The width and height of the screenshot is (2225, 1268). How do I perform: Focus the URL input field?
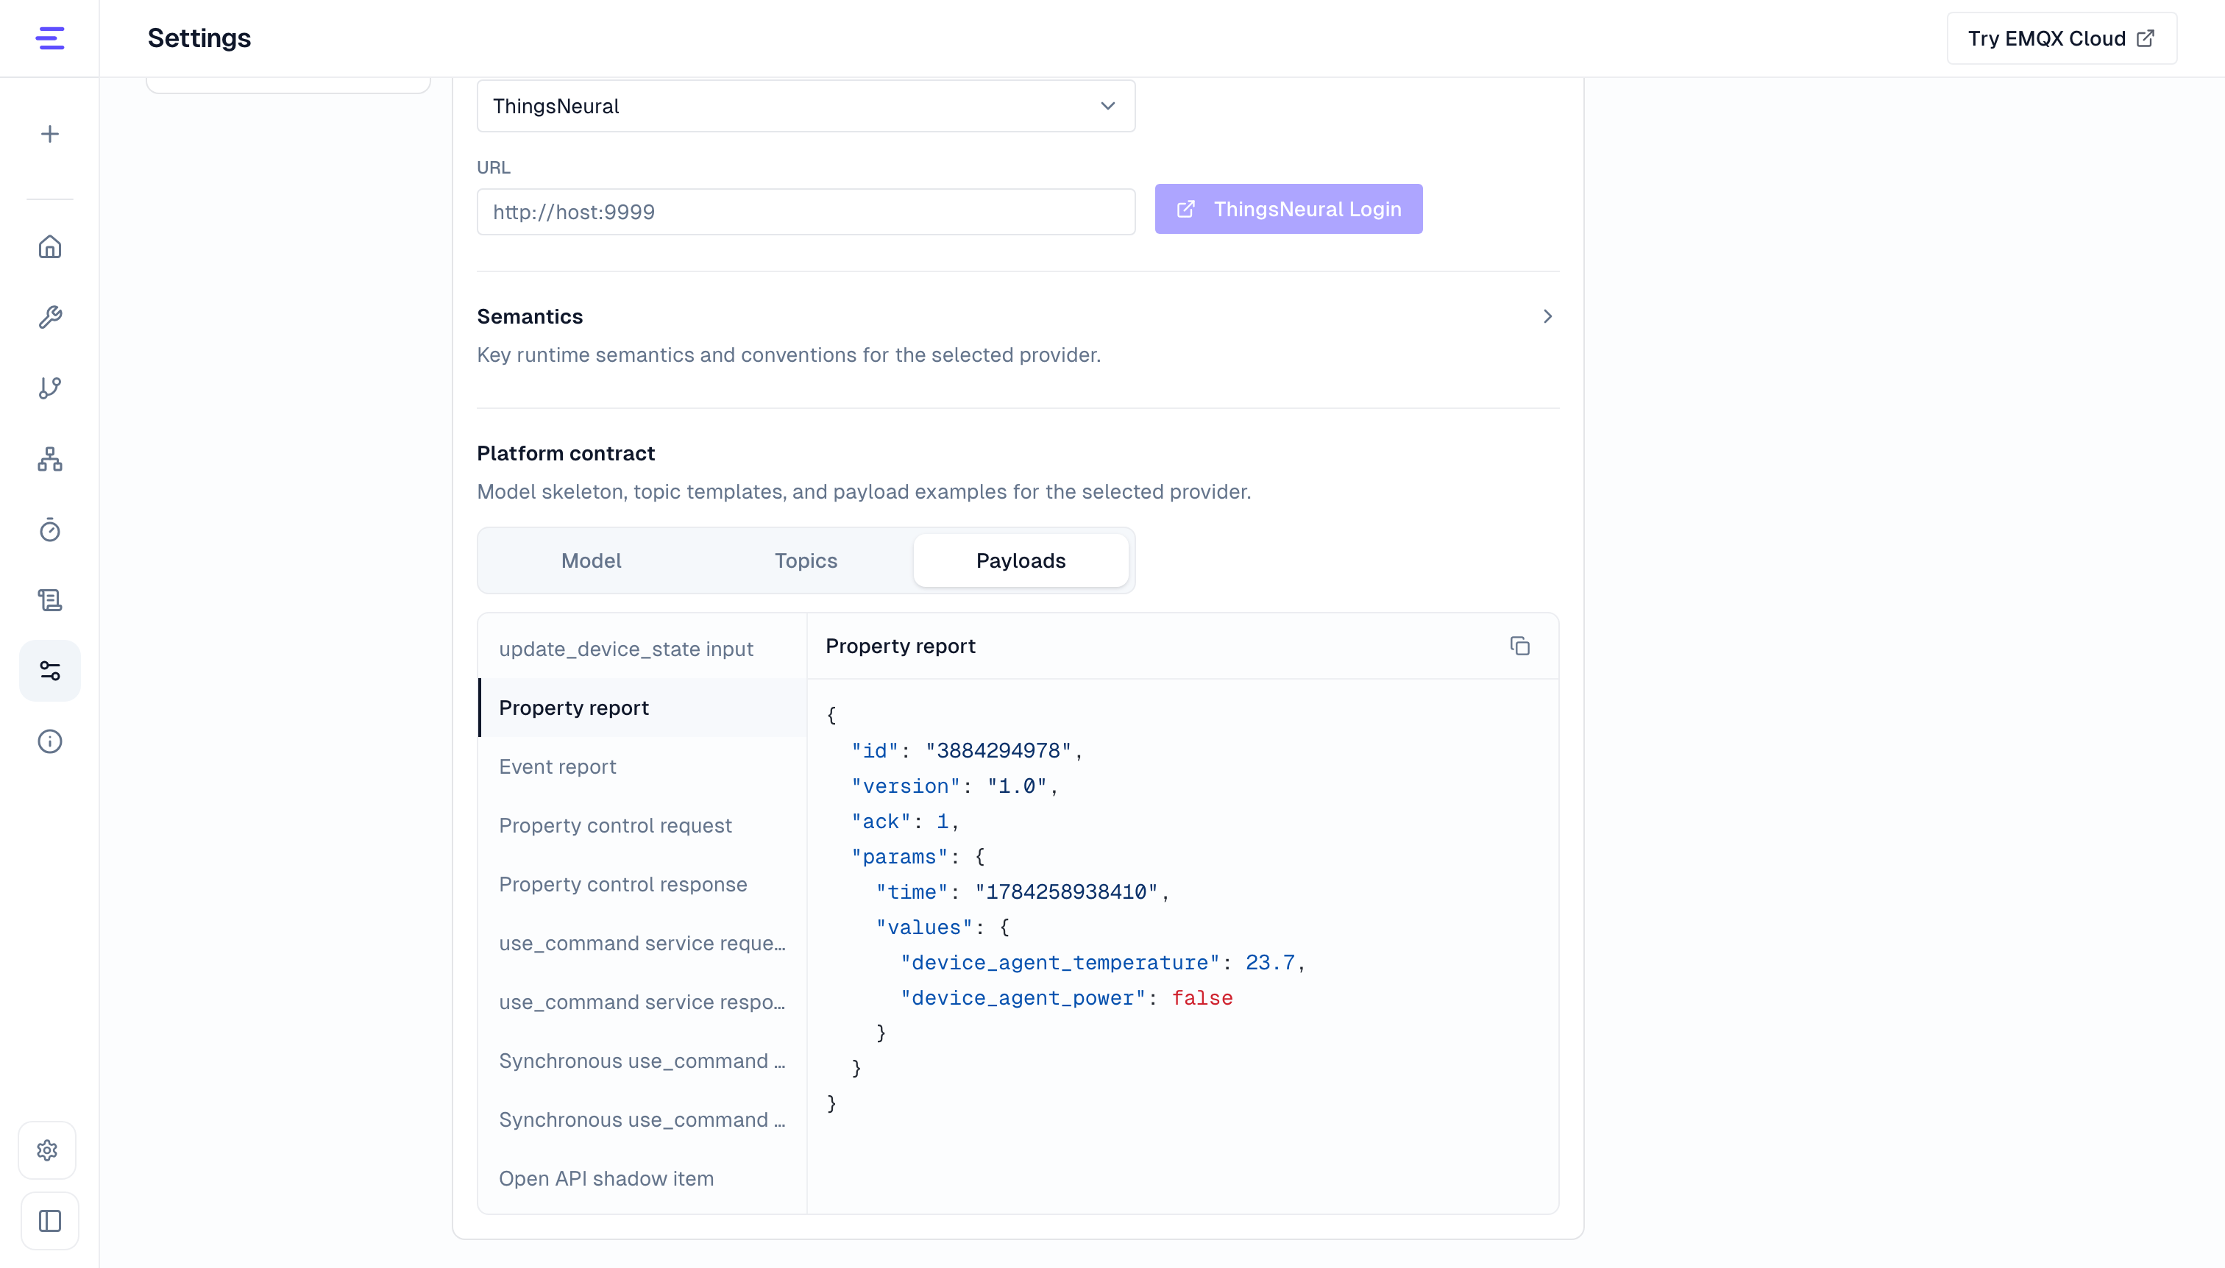pyautogui.click(x=806, y=212)
